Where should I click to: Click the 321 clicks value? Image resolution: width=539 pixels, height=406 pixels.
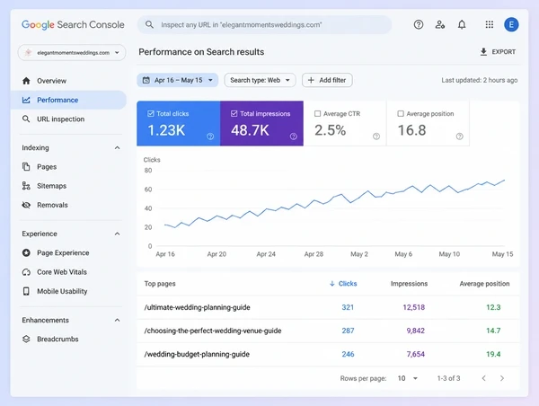tap(348, 307)
